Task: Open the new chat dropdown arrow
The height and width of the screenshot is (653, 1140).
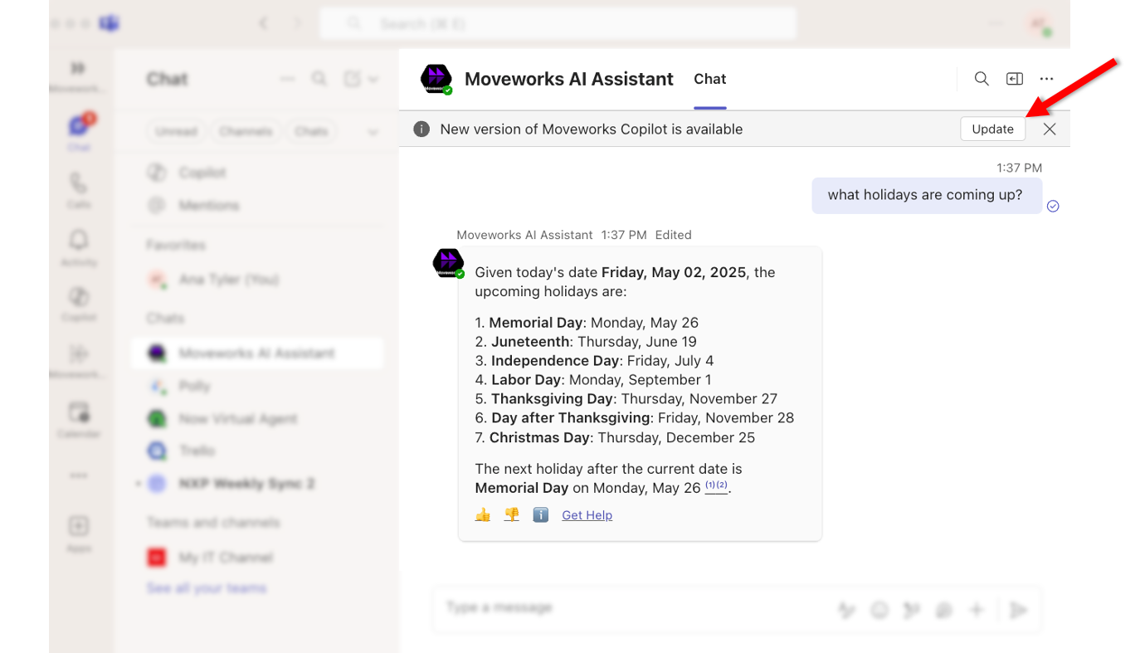Action: point(373,80)
